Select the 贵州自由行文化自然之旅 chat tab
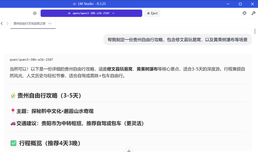The width and height of the screenshot is (258, 152). coord(29,23)
